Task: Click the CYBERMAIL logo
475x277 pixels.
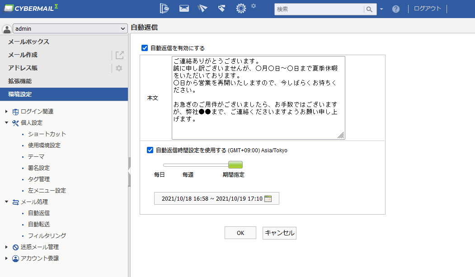Action: pos(31,8)
